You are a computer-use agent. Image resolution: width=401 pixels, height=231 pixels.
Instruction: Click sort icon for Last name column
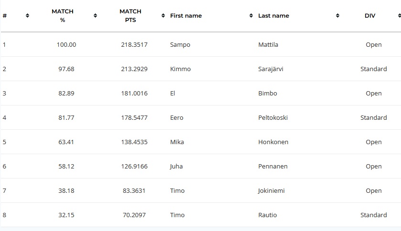point(337,16)
